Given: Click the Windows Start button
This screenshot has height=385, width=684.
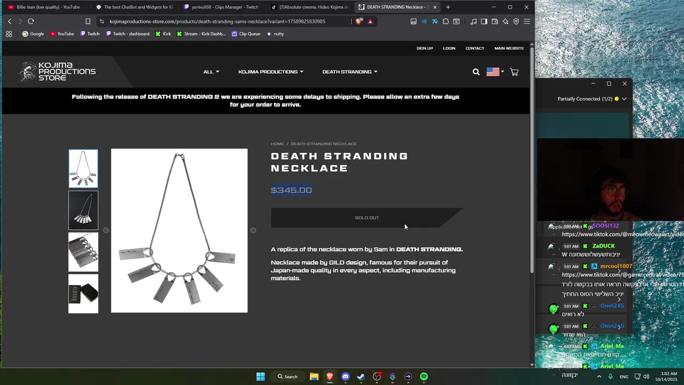Looking at the screenshot, I should pyautogui.click(x=260, y=376).
